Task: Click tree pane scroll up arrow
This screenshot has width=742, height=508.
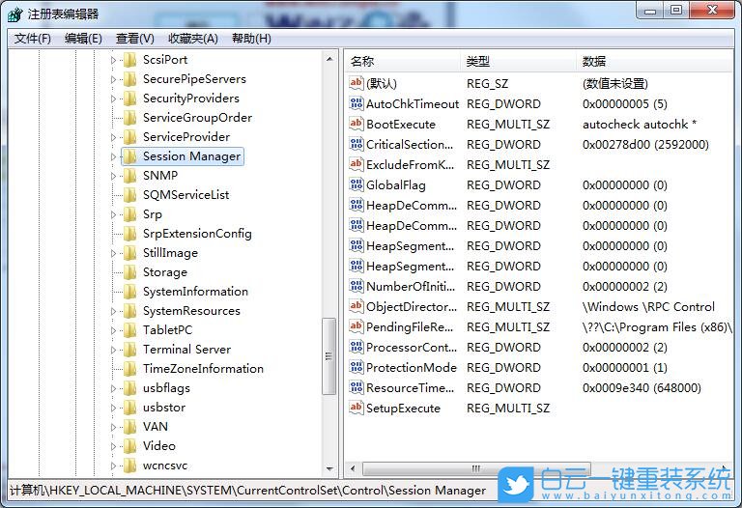Action: click(329, 59)
